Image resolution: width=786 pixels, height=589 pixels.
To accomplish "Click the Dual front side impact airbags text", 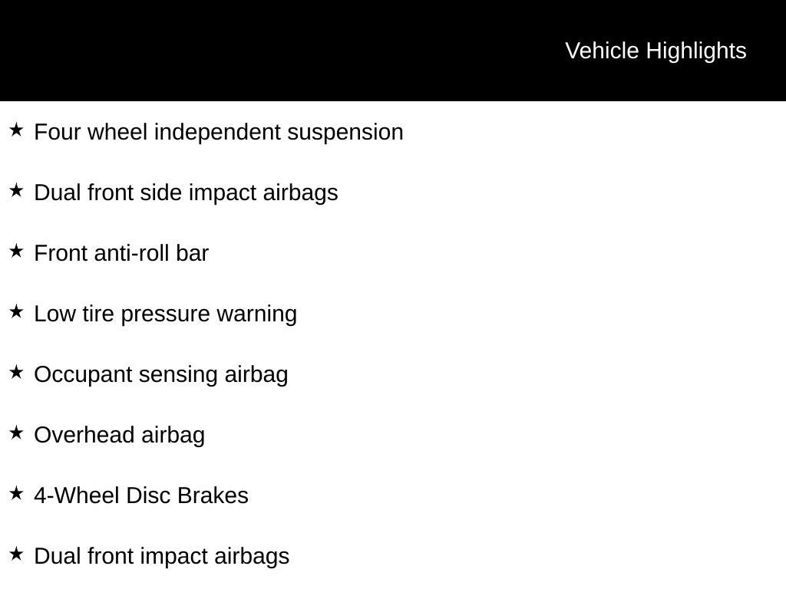I will click(x=186, y=192).
